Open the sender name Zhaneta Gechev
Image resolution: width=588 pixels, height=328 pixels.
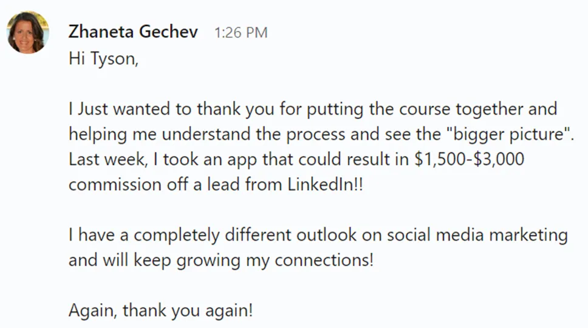[133, 32]
